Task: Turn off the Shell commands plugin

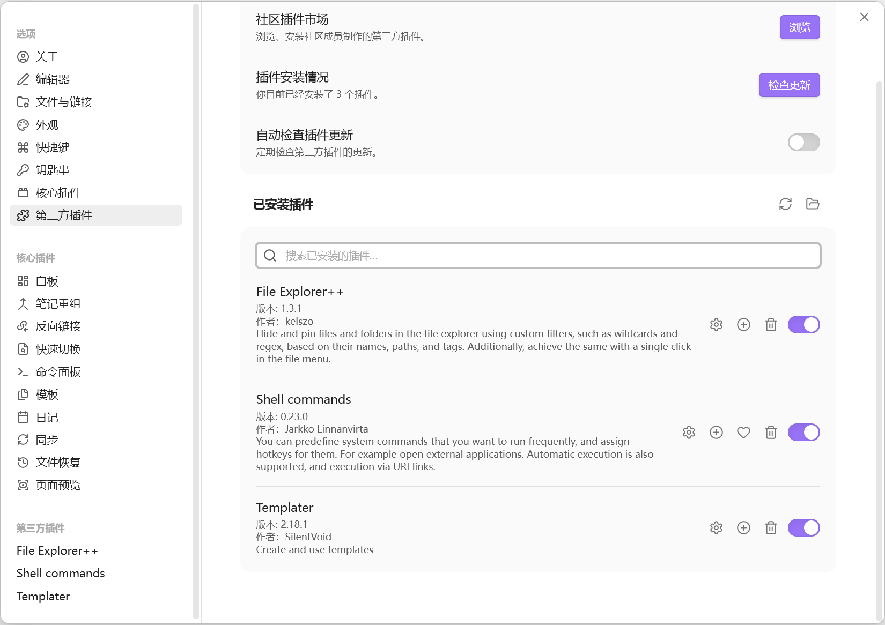Action: pos(803,433)
